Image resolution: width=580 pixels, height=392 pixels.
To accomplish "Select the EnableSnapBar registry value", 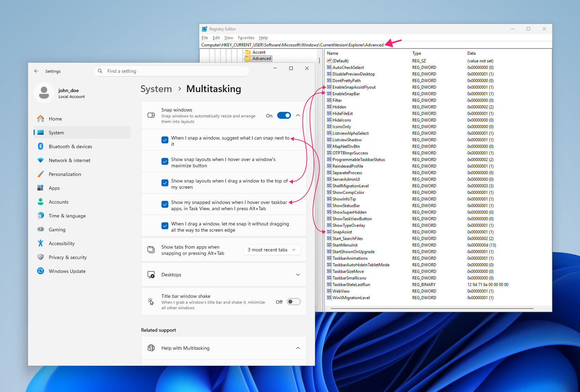I will point(346,94).
